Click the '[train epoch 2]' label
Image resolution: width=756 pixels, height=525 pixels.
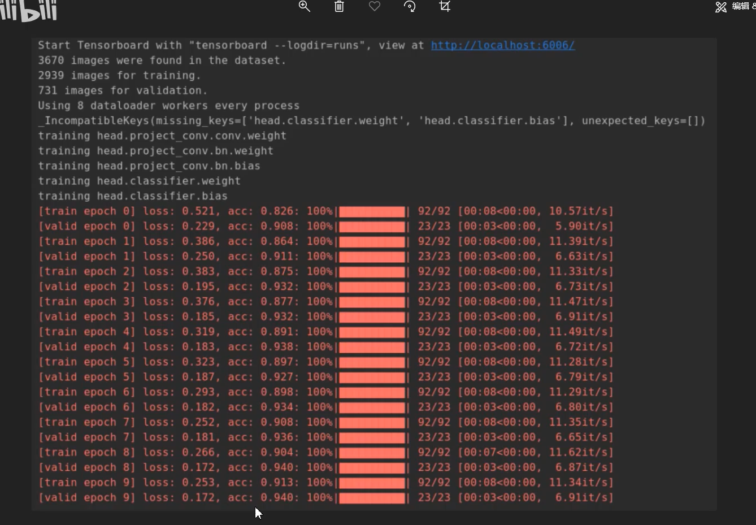(87, 271)
